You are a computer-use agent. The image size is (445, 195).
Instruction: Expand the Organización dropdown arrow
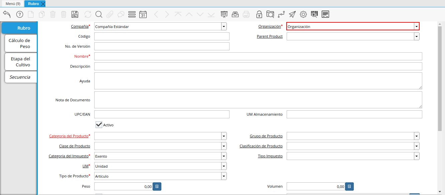pyautogui.click(x=416, y=27)
